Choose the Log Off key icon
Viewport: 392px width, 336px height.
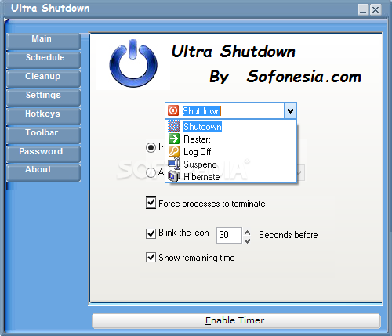point(174,151)
